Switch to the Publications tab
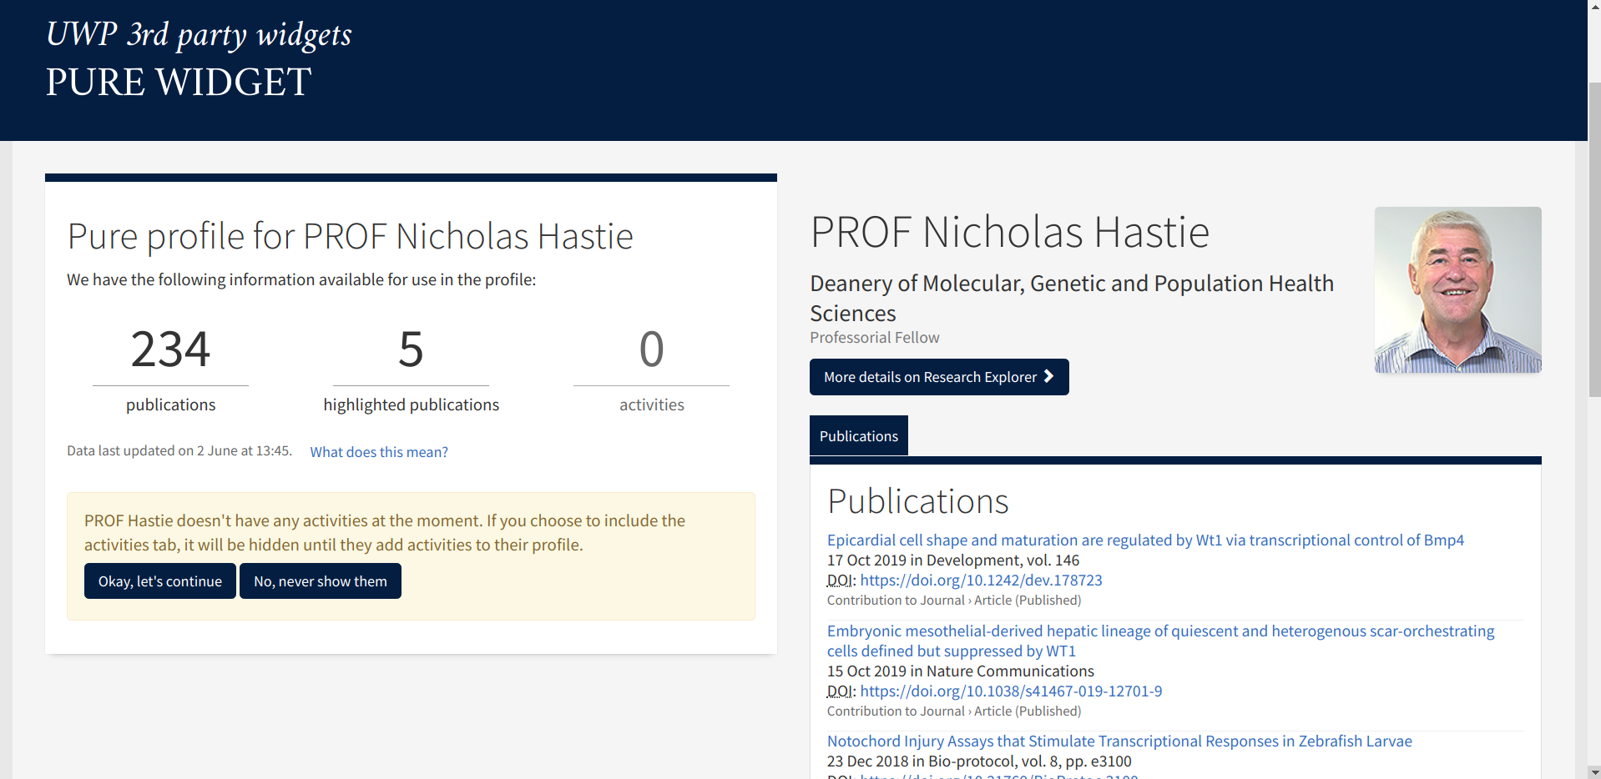This screenshot has height=779, width=1601. (x=858, y=436)
